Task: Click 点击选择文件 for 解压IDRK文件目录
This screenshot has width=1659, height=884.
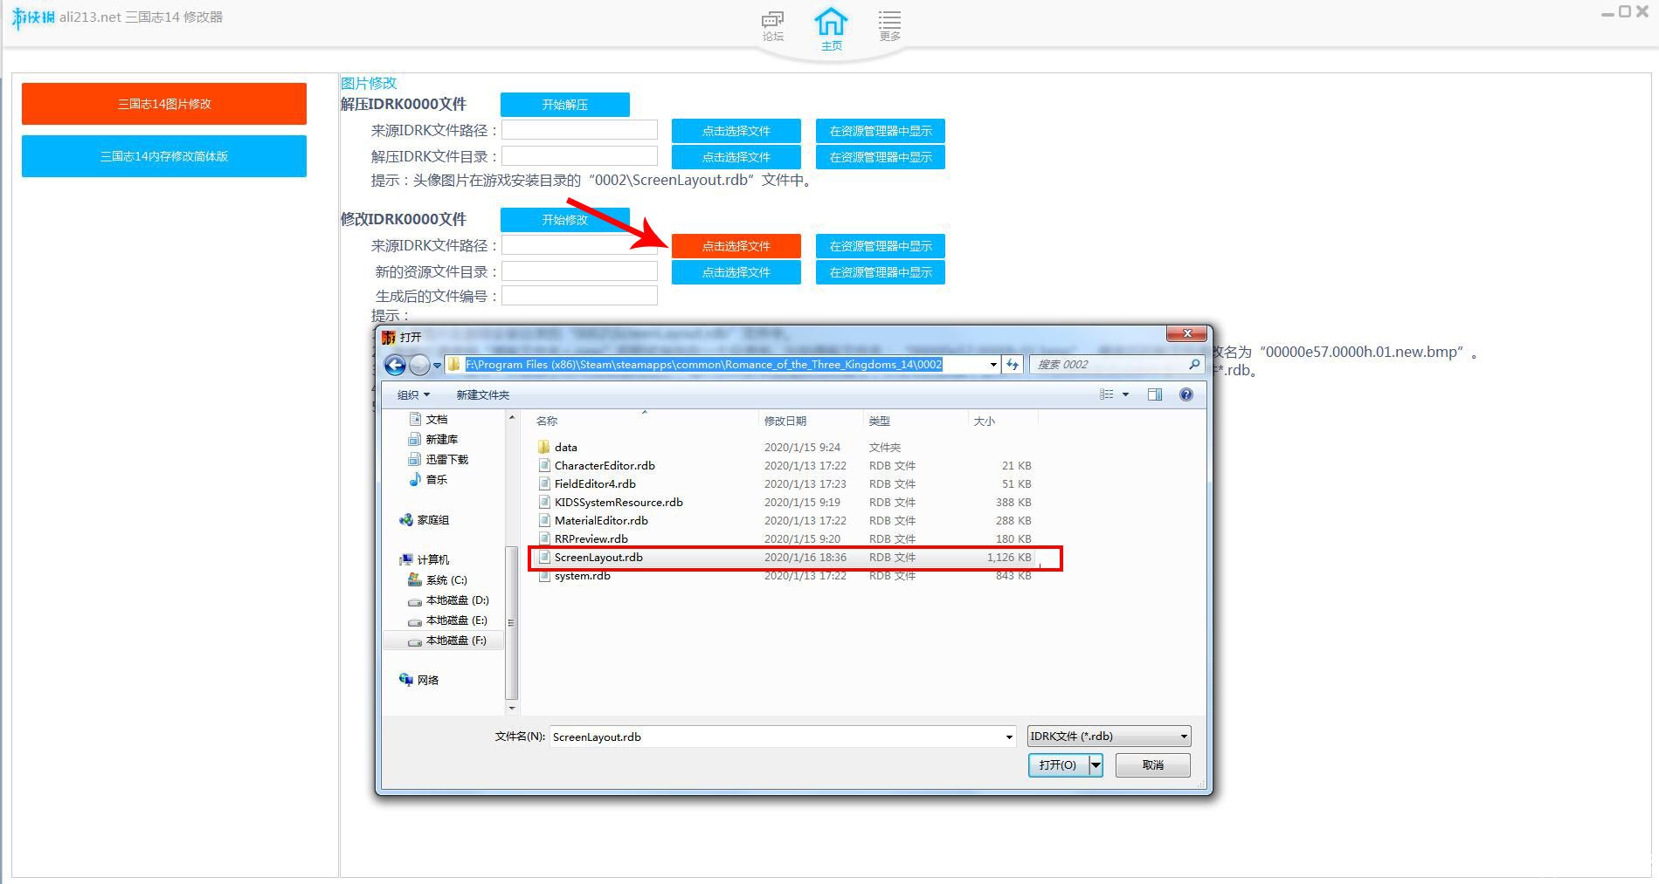Action: point(736,157)
